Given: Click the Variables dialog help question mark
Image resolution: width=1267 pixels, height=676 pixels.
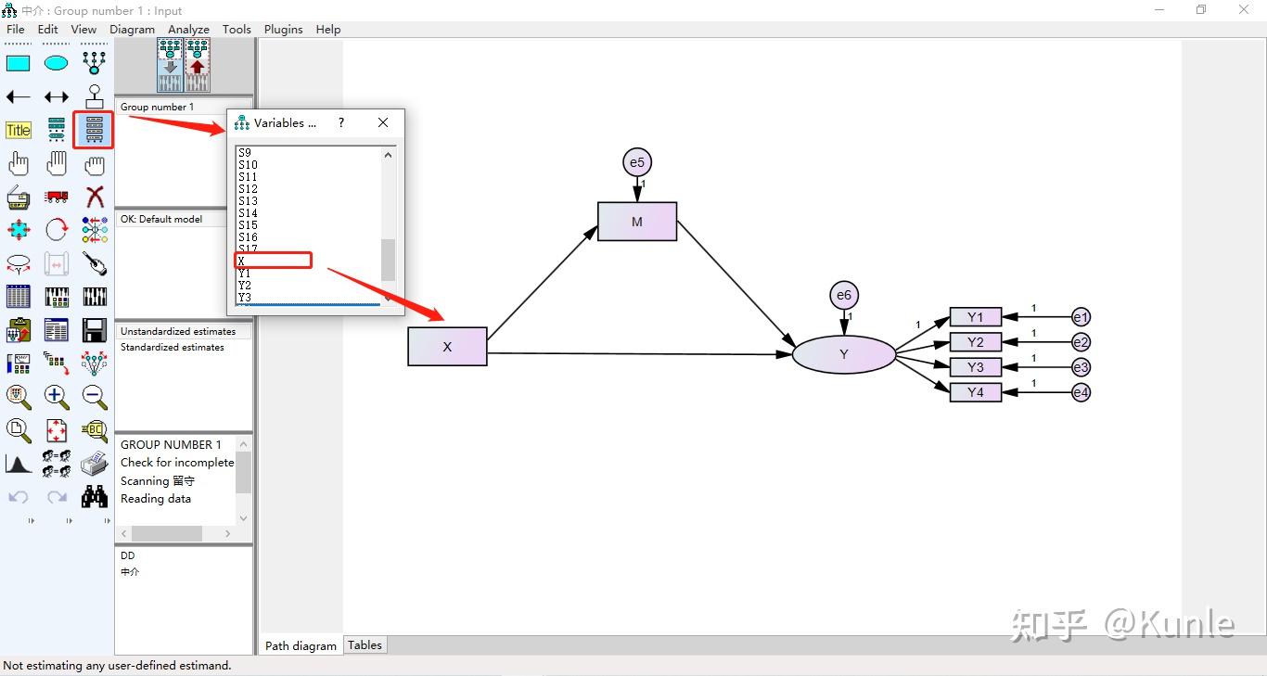Looking at the screenshot, I should tap(341, 122).
